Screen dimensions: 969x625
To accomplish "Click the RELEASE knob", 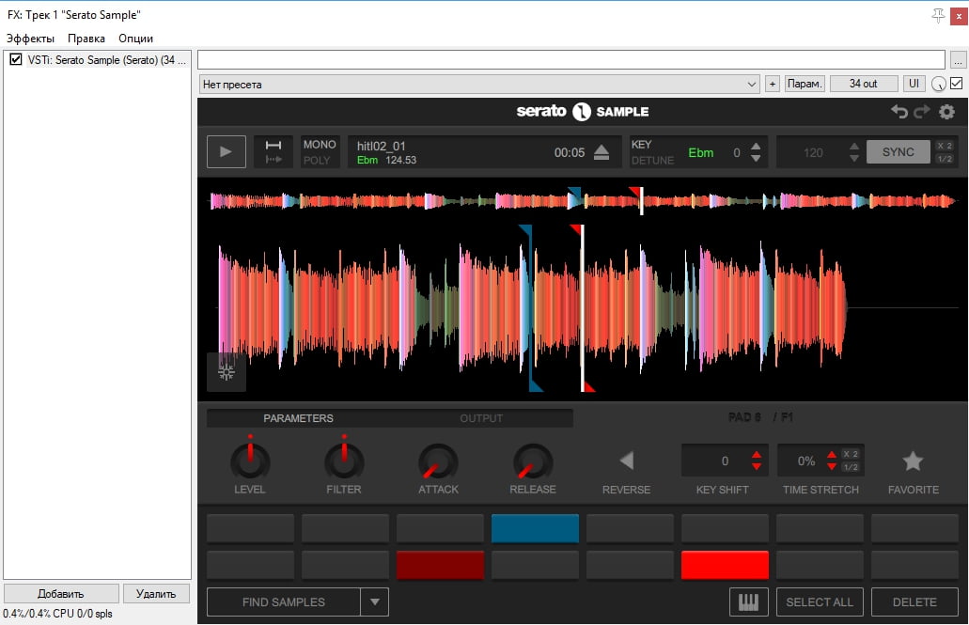I will pos(533,461).
